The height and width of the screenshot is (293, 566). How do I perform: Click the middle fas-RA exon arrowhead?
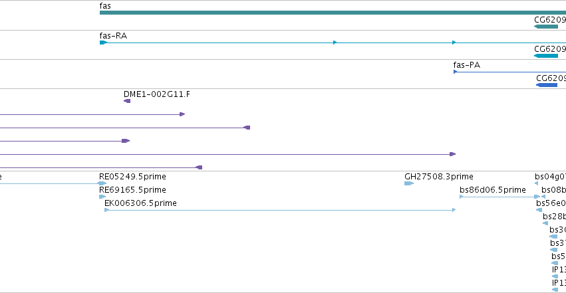[335, 43]
